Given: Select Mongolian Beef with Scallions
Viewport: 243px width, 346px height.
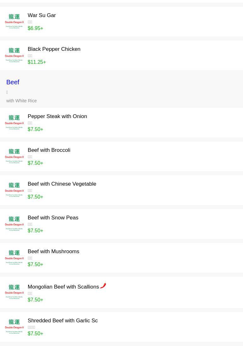Looking at the screenshot, I should coord(63,287).
